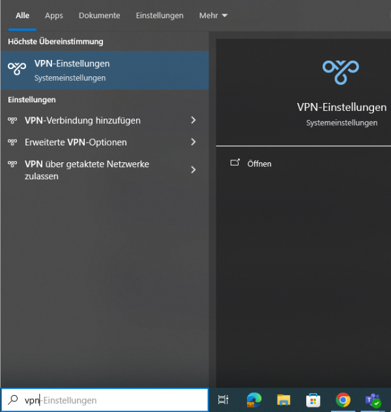Switch to the Dokumente search tab
The image size is (391, 412).
pyautogui.click(x=100, y=16)
